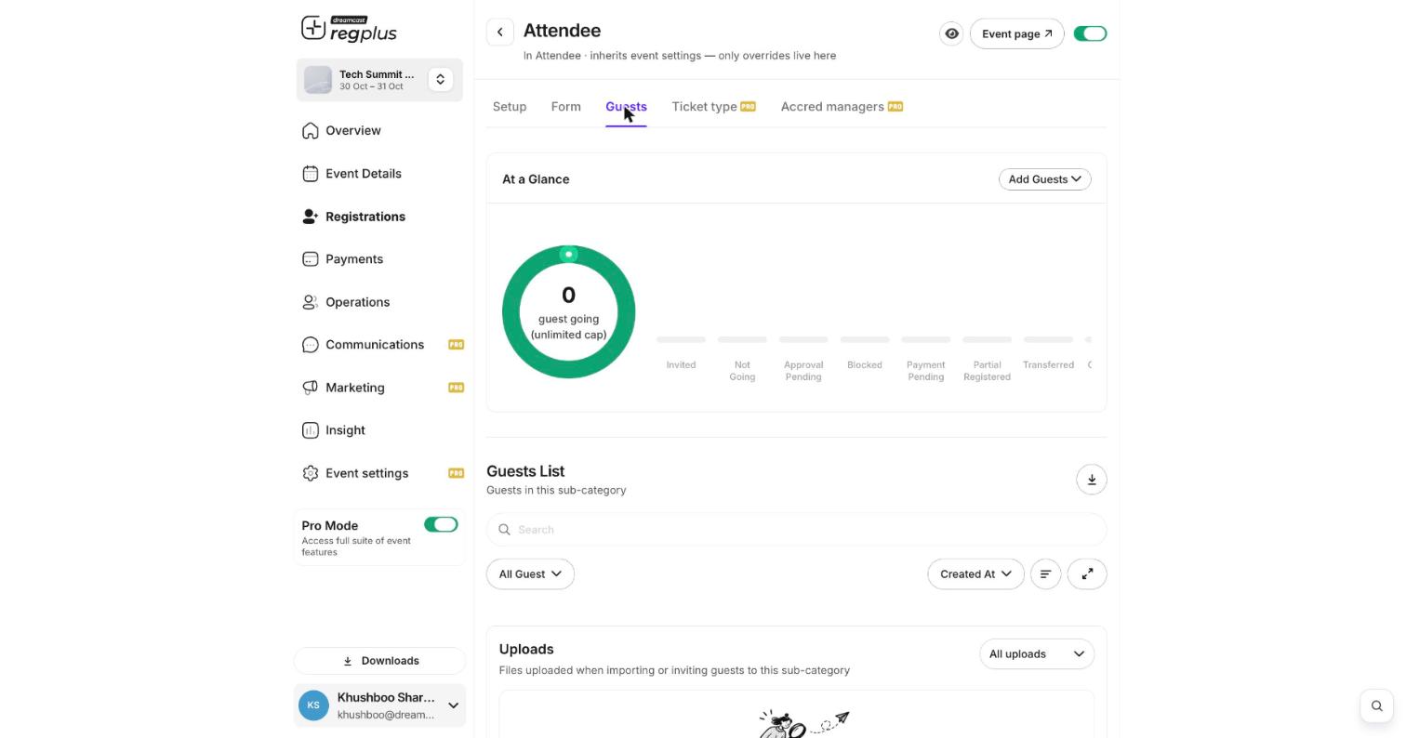
Task: Click the guest Search field
Action: pyautogui.click(x=796, y=530)
